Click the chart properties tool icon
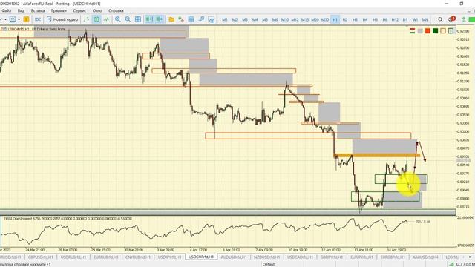The width and height of the screenshot is (475, 267). pyautogui.click(x=201, y=19)
